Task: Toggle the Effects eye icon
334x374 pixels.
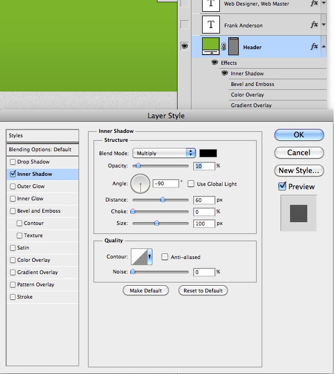Action: 214,63
